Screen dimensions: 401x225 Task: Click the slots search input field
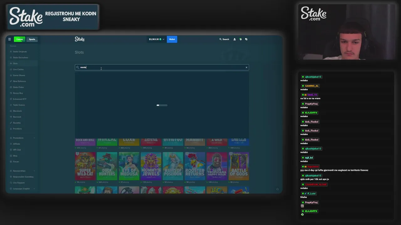click(x=162, y=67)
